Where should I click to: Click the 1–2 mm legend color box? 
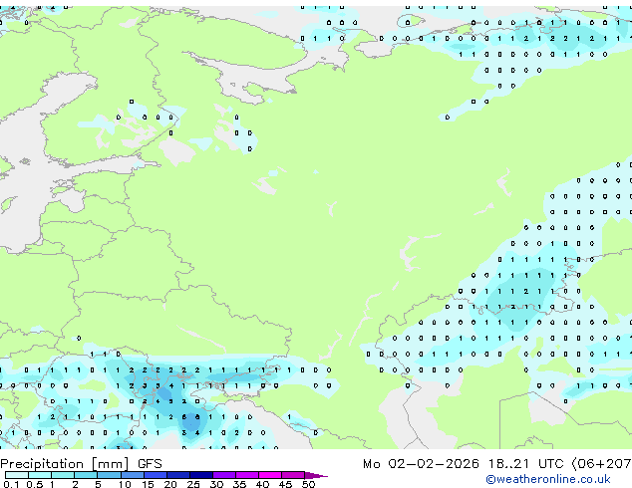point(63,475)
